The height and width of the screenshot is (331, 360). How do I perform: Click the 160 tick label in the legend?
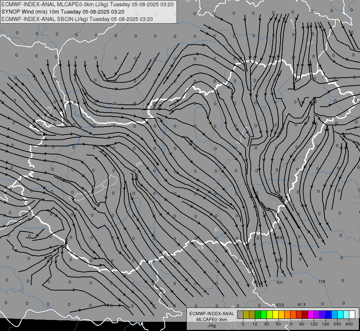(x=325, y=324)
